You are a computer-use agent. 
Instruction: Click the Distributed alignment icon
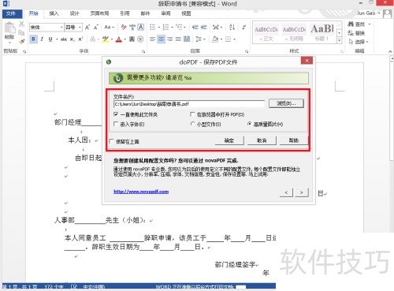[x=187, y=39]
